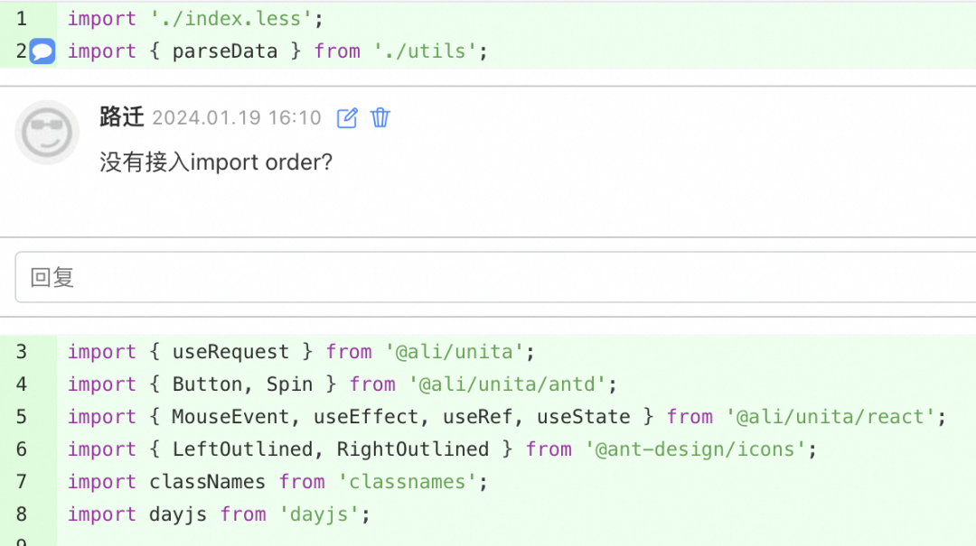976x546 pixels.
Task: Click the comment timestamp 2024.01.19 16:10
Action: click(x=237, y=118)
